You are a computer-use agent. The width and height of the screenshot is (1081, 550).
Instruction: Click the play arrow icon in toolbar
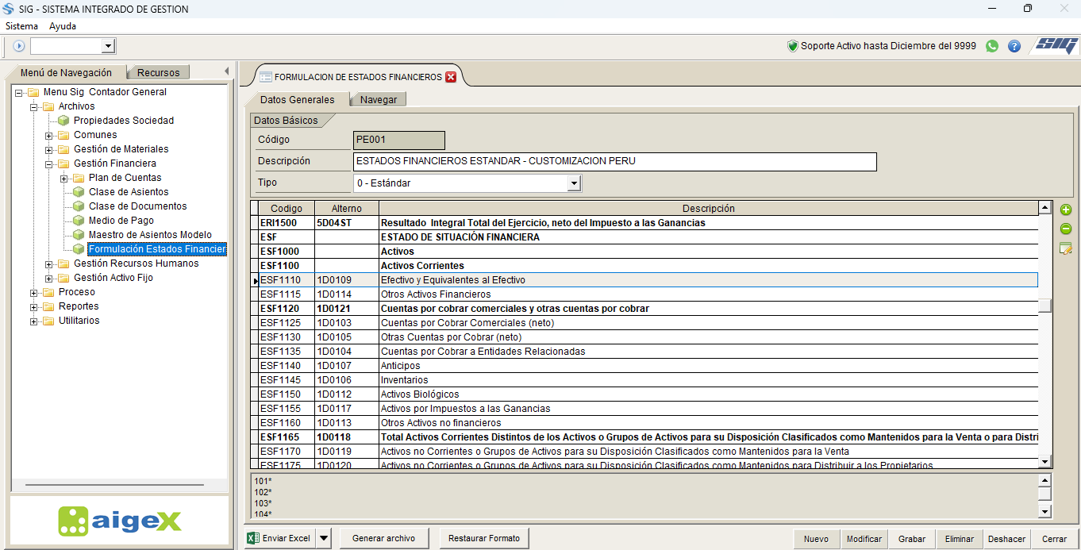coord(19,46)
